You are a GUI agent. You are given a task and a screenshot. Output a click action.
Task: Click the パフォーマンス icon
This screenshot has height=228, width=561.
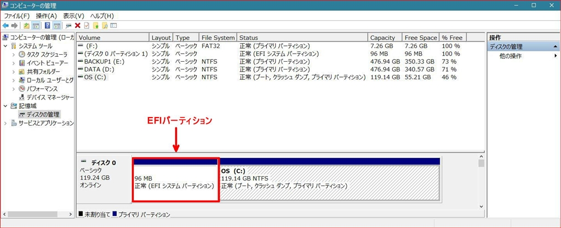click(x=22, y=89)
